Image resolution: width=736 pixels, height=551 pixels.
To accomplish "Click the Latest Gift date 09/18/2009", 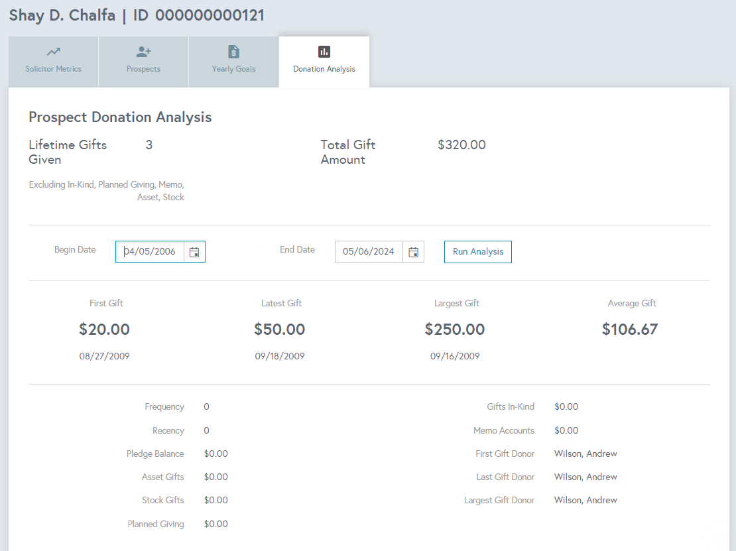I will [280, 356].
